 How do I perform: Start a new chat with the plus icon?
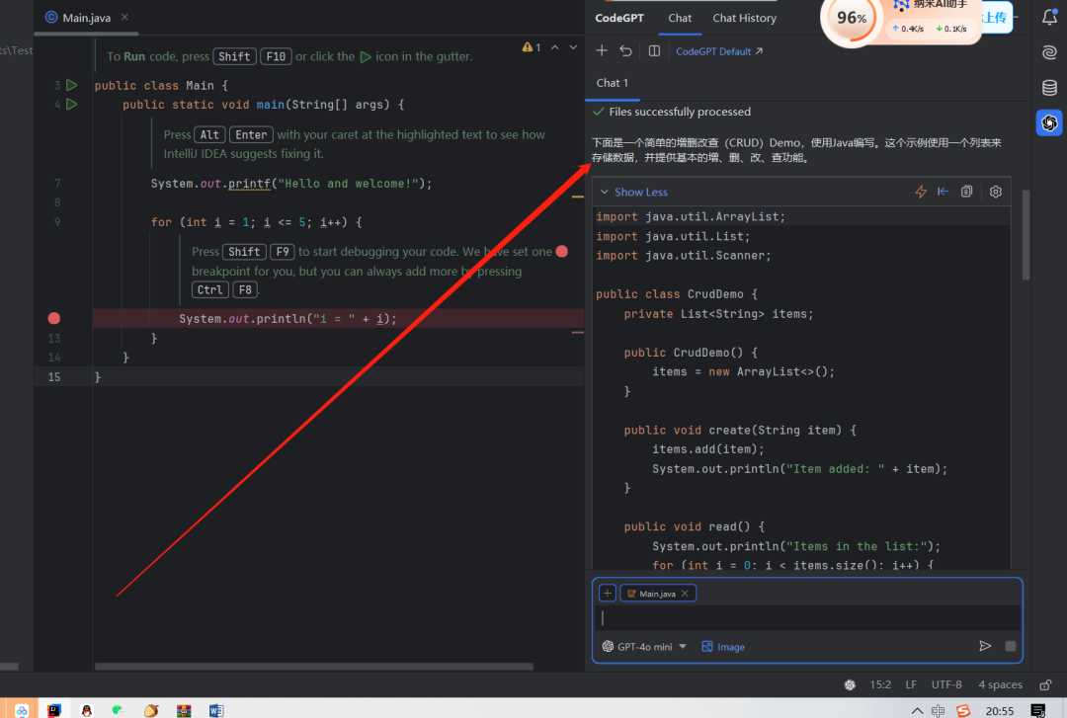click(x=602, y=51)
